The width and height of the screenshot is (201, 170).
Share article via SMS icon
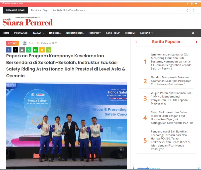42,50
